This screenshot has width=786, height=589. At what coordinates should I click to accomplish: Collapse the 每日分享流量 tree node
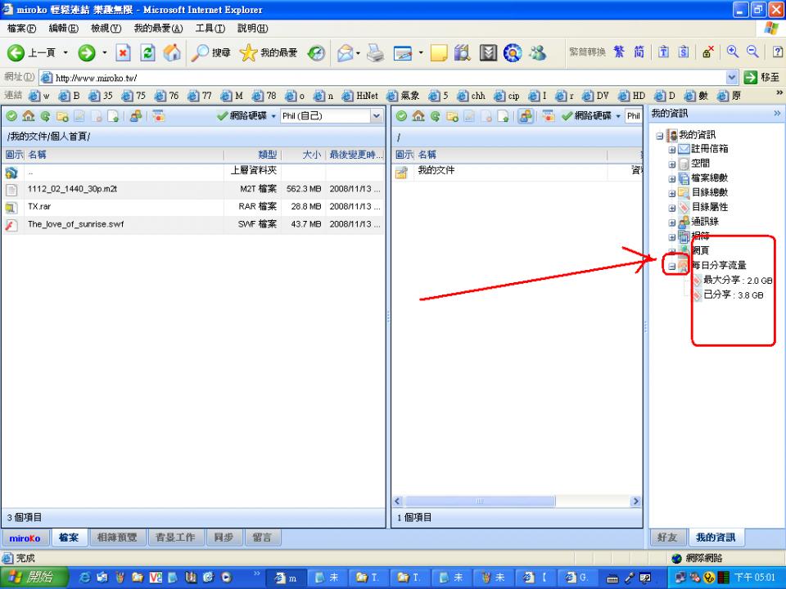pos(671,266)
